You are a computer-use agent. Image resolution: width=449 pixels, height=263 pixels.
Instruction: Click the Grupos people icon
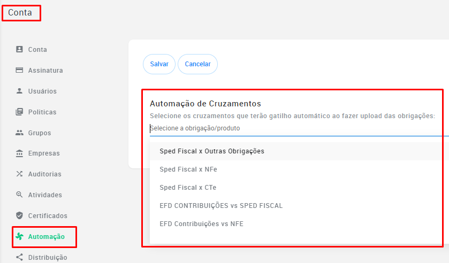point(19,133)
